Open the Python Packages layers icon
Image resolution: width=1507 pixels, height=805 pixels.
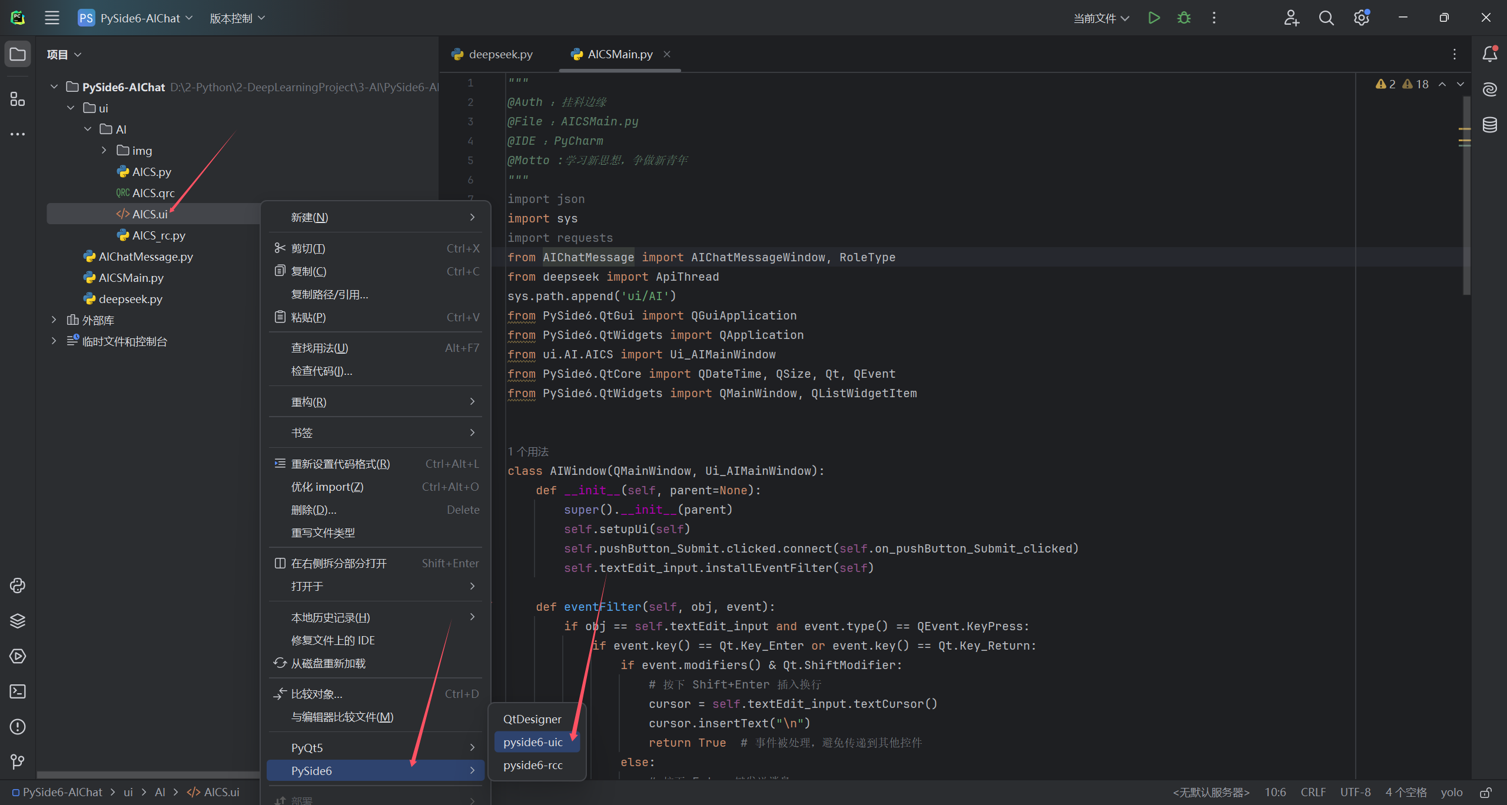(18, 621)
